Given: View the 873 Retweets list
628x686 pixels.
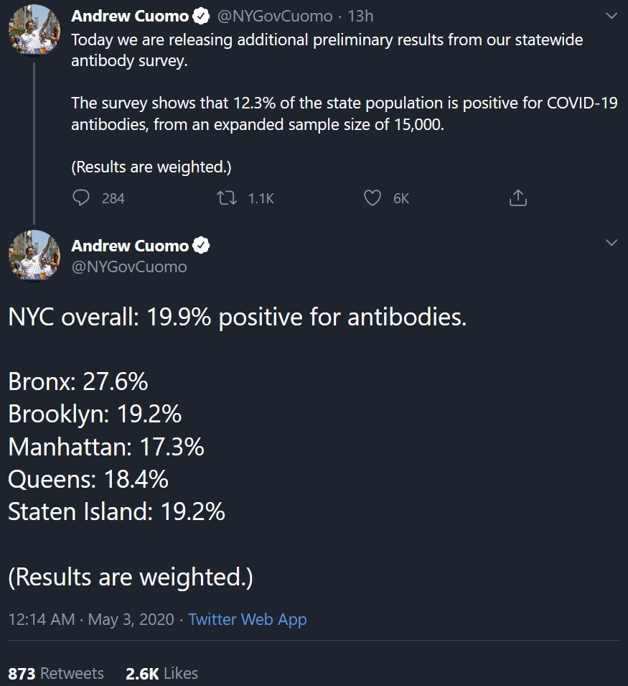Looking at the screenshot, I should pyautogui.click(x=56, y=673).
